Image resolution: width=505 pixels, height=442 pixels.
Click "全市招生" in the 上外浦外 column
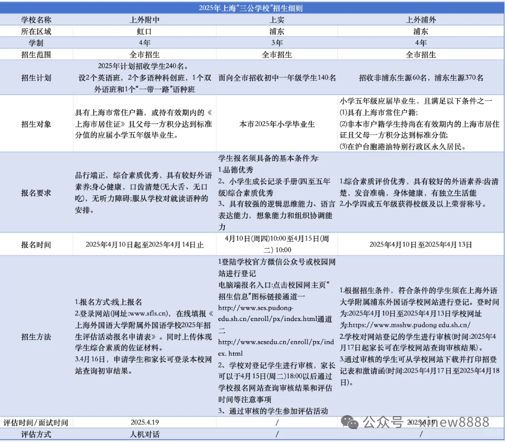[x=420, y=54]
